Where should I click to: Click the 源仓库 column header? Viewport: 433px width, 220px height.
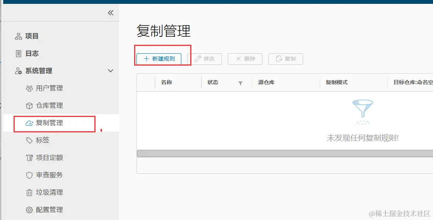coord(266,83)
